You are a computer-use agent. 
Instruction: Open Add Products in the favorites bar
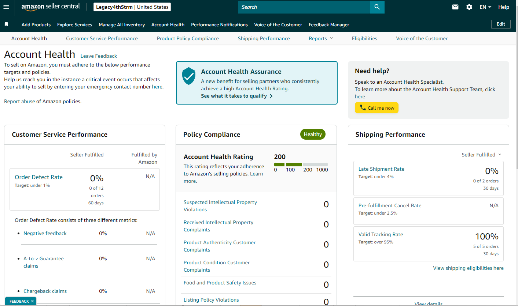tap(36, 24)
